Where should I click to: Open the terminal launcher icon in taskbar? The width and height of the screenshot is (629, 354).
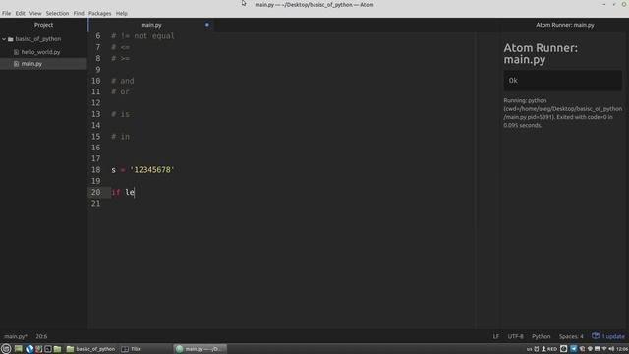tap(48, 349)
